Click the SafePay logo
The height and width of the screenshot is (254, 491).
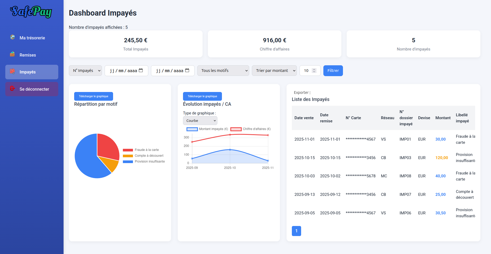(x=31, y=12)
